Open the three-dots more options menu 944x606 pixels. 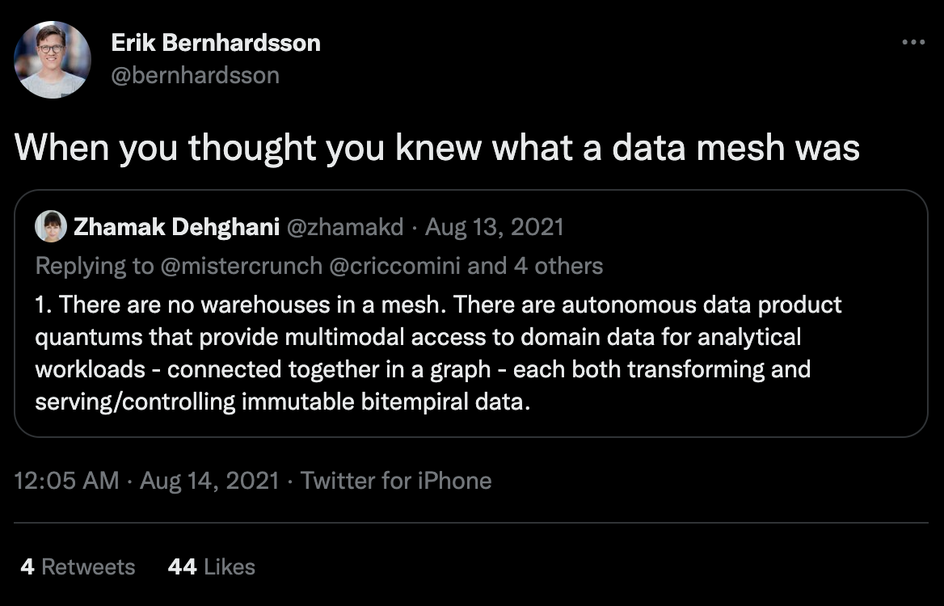[913, 42]
